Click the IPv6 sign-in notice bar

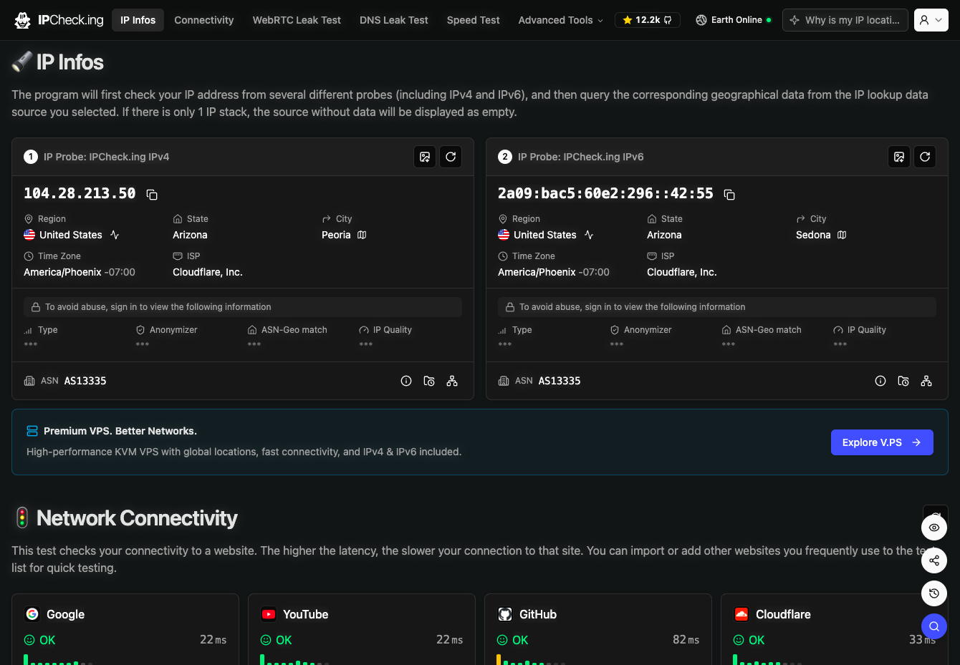click(x=717, y=307)
